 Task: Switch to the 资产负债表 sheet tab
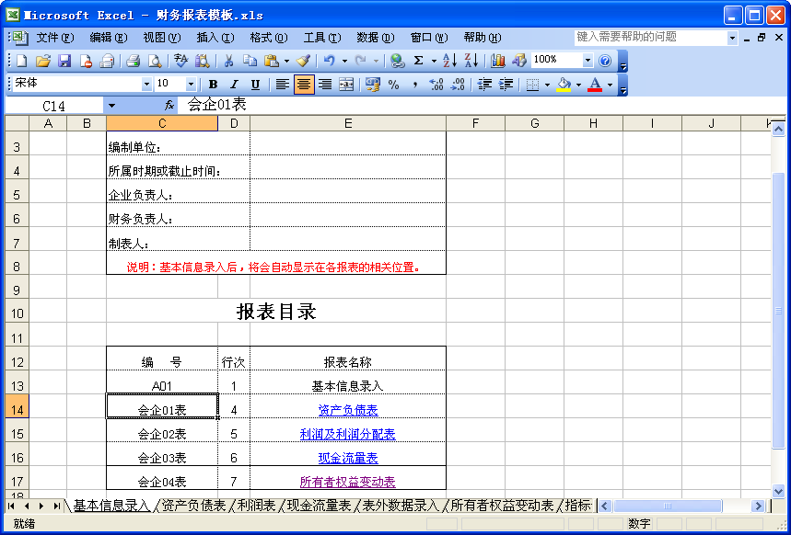[x=193, y=506]
